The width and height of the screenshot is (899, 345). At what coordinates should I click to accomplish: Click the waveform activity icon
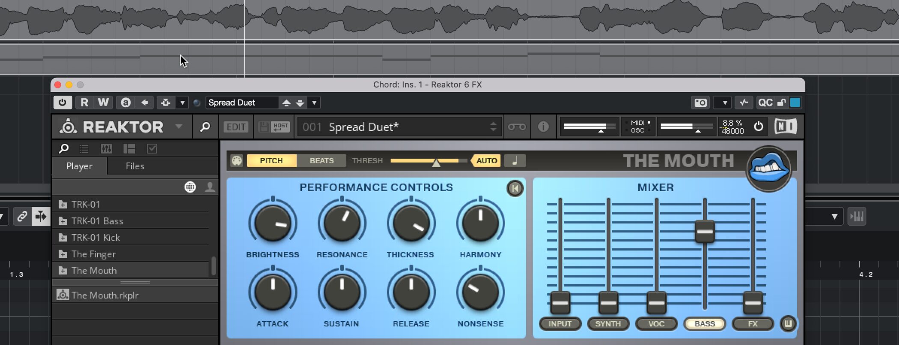(x=744, y=103)
